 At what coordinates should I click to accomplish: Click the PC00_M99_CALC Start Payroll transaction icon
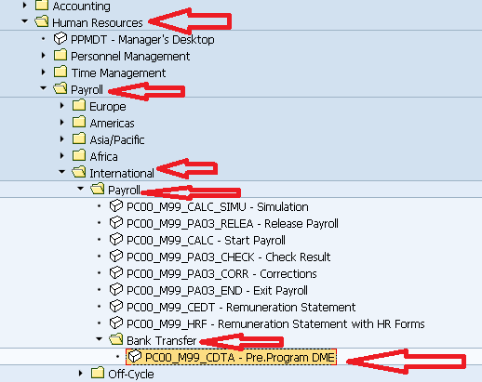pyautogui.click(x=116, y=240)
